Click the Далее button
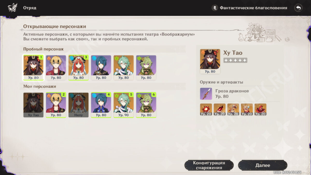The height and width of the screenshot is (175, 311). 263,165
